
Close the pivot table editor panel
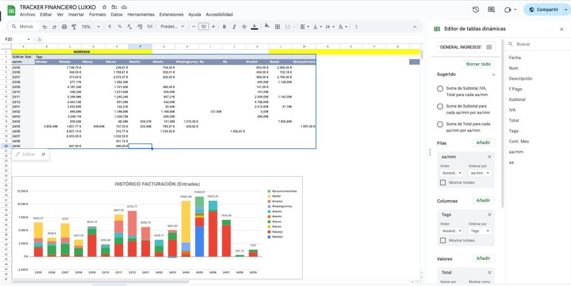click(x=562, y=29)
